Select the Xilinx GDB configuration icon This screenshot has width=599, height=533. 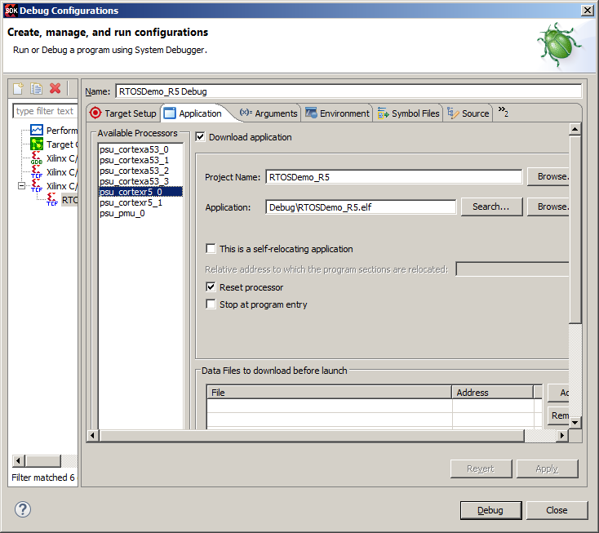pyautogui.click(x=37, y=158)
